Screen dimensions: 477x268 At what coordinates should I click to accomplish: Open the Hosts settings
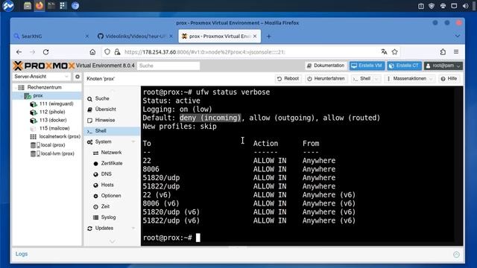[107, 185]
